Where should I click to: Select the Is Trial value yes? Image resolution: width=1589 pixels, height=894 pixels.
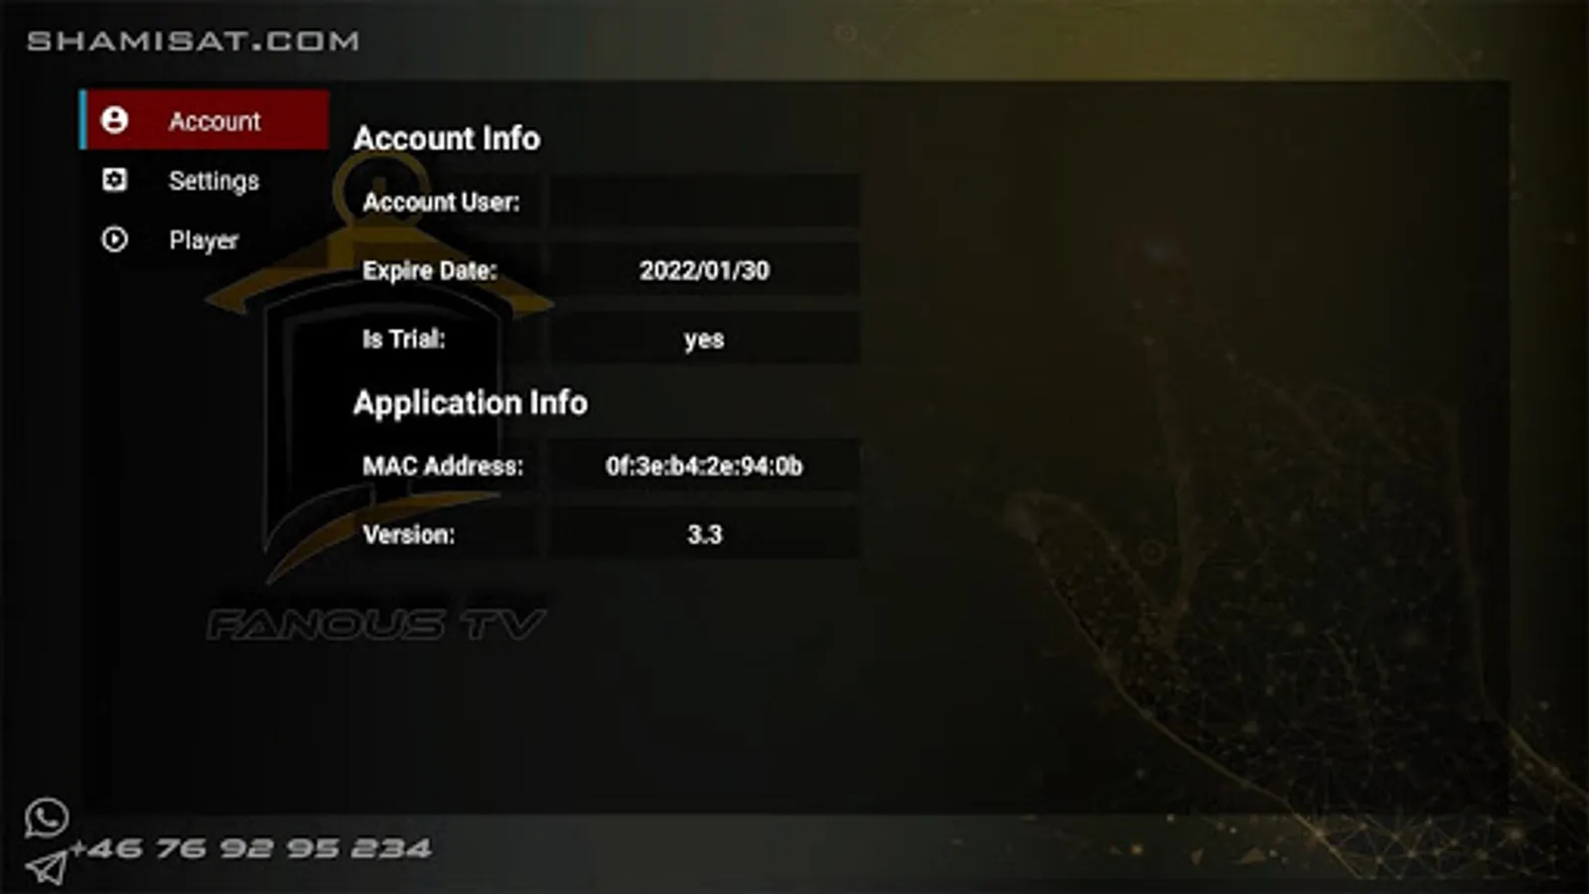[x=705, y=339]
